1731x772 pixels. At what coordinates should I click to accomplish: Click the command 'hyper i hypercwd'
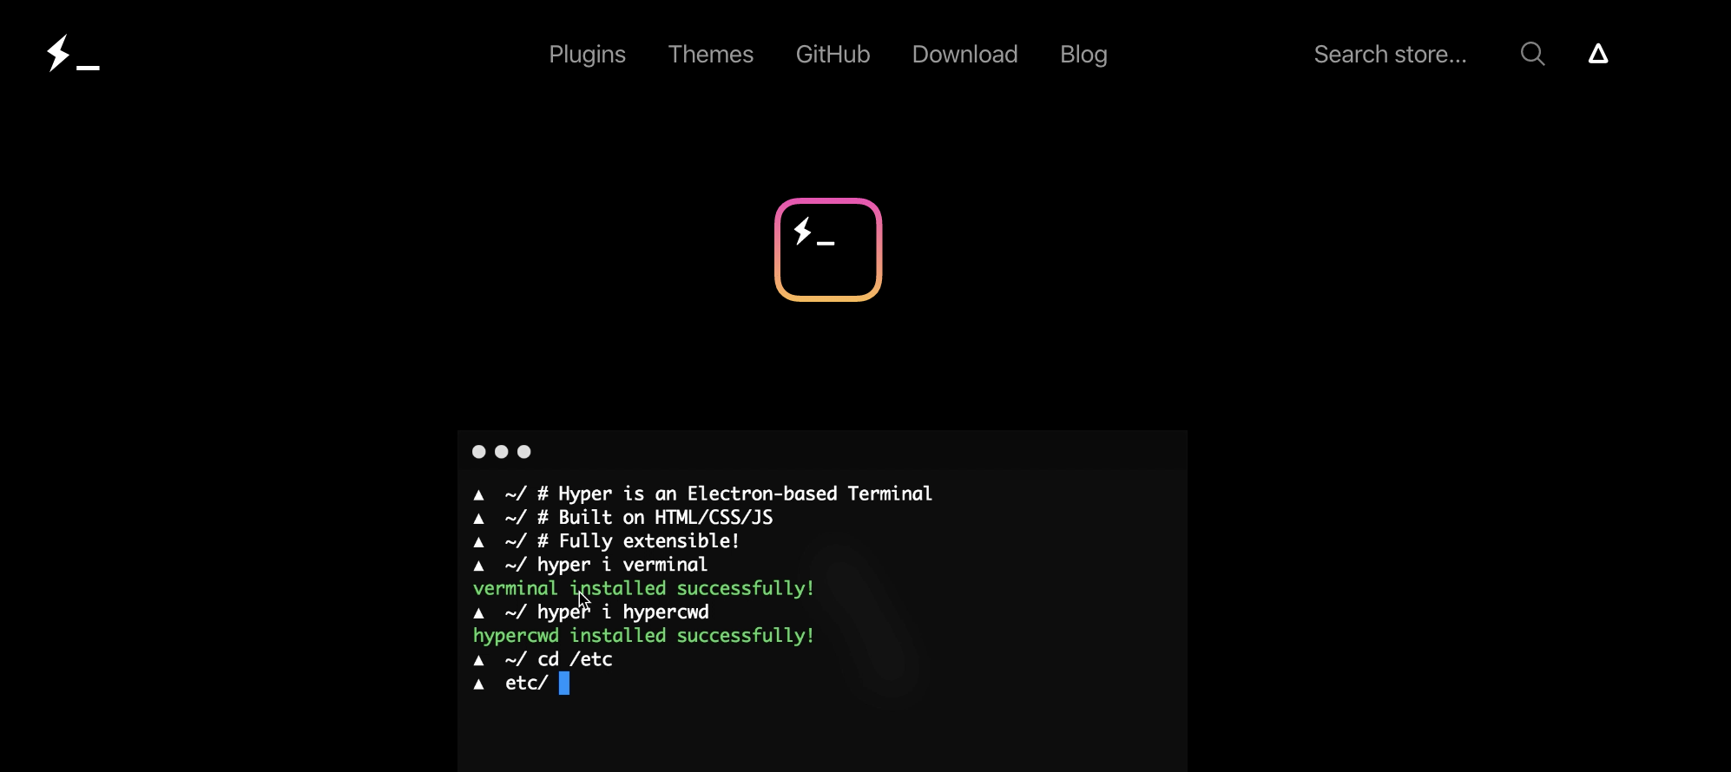[622, 612]
